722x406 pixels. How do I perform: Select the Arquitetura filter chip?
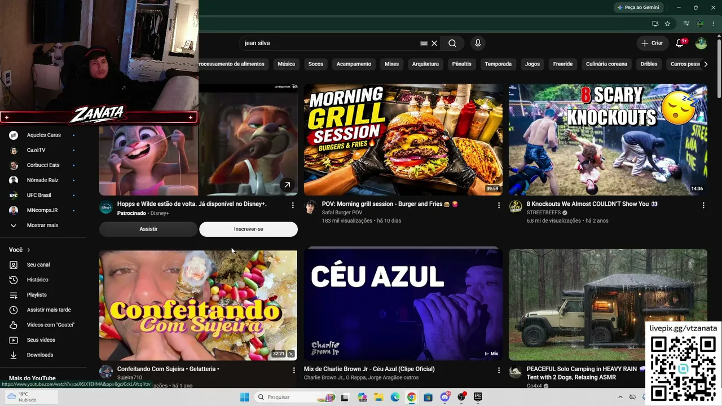(x=425, y=64)
